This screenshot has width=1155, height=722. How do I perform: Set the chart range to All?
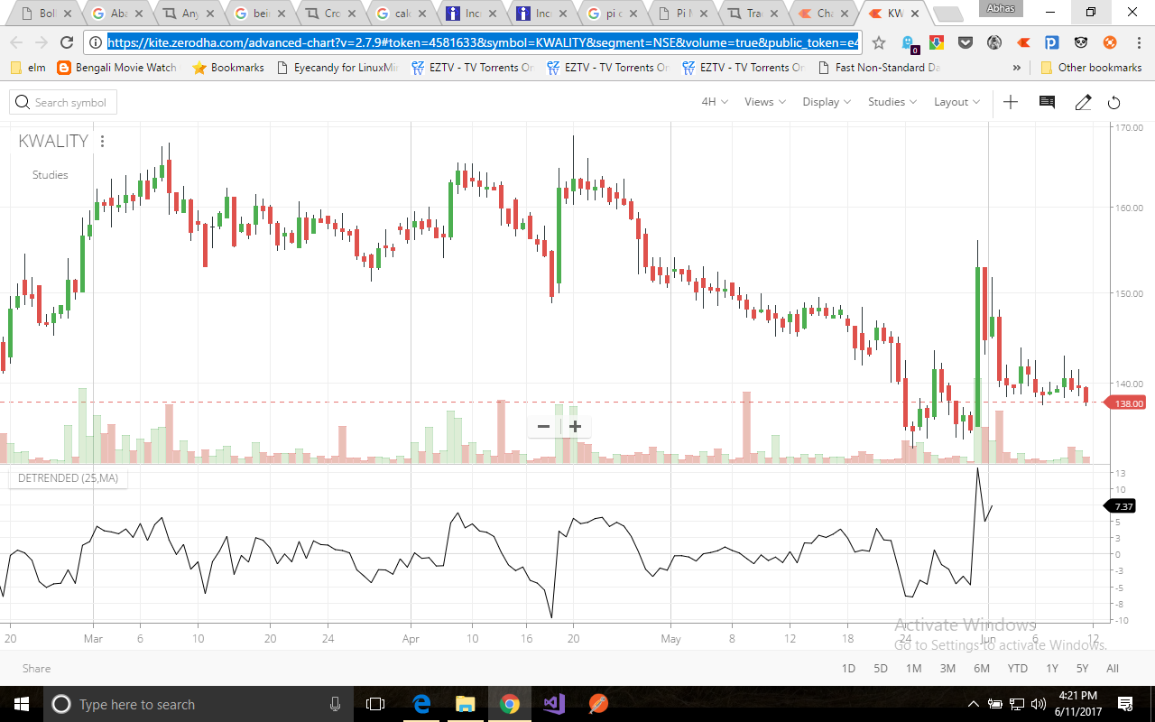1113,669
